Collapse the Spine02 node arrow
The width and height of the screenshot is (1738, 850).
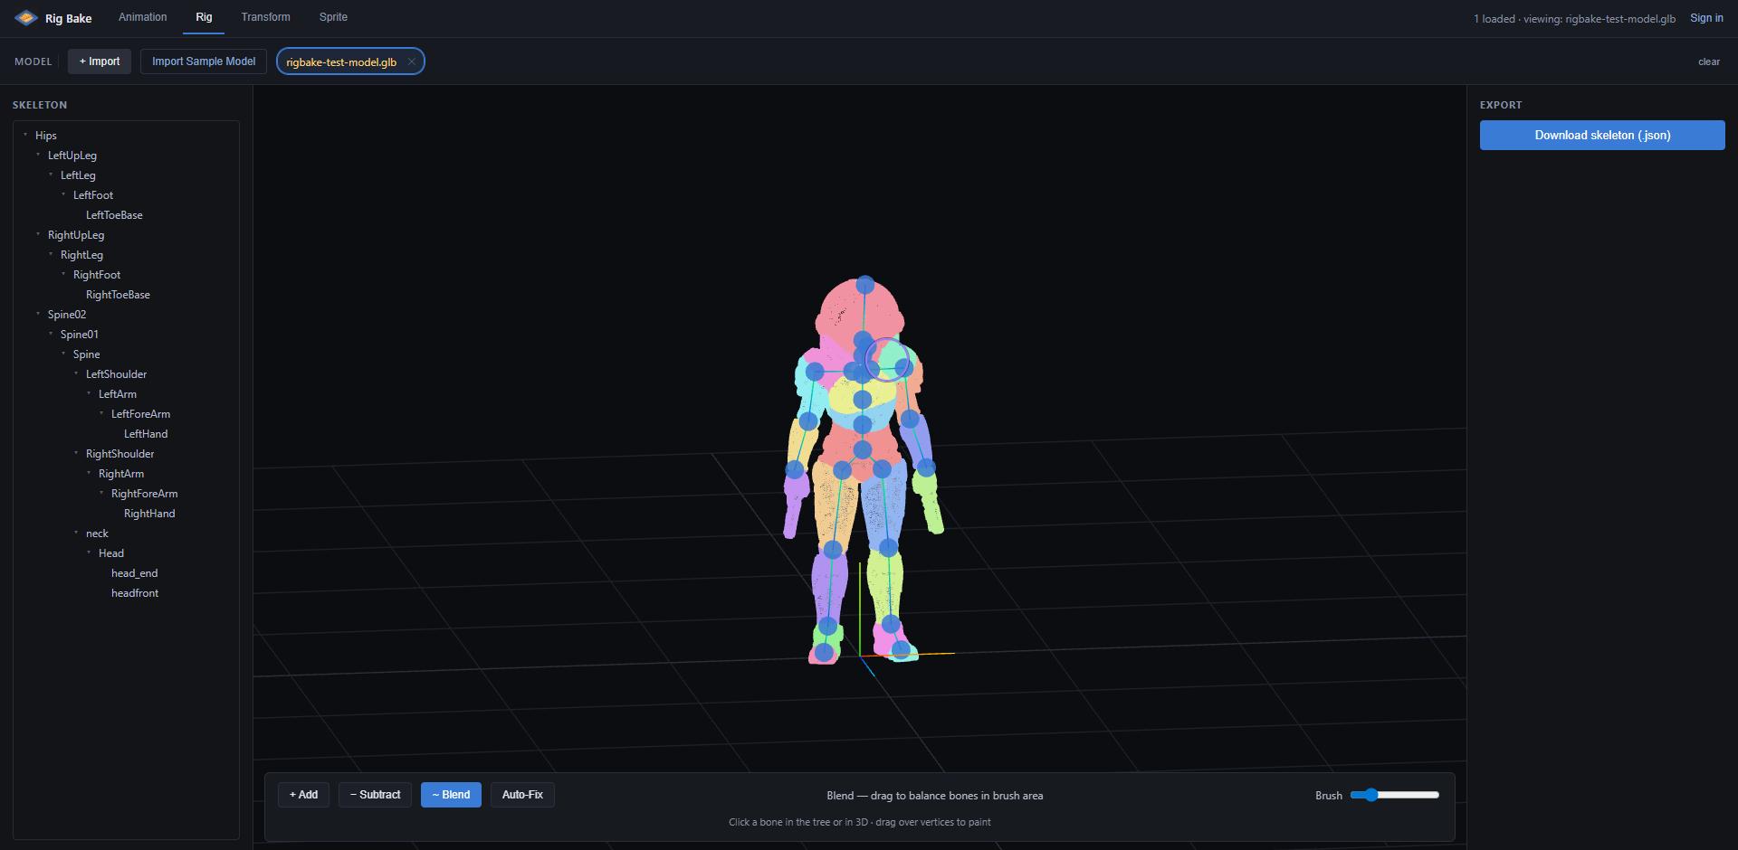click(x=38, y=314)
